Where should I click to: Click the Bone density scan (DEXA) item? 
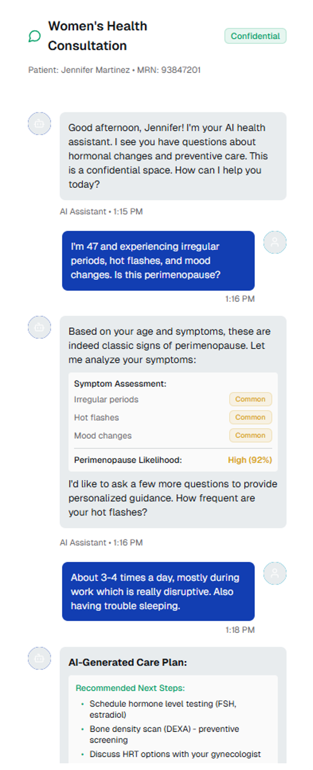(x=164, y=734)
